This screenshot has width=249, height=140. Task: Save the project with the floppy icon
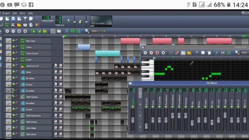pyautogui.click(x=25, y=19)
